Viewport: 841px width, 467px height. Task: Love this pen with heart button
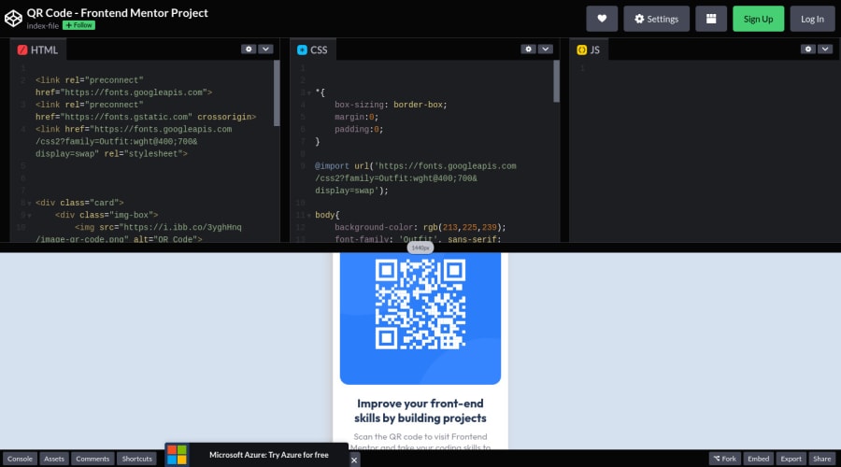[602, 19]
